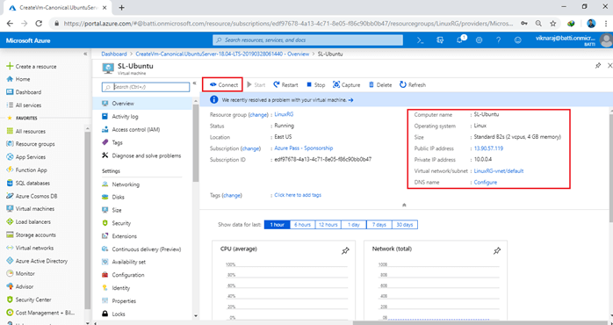Viewport: 613px width, 325px height.
Task: Open All resources
Action: 25,132
